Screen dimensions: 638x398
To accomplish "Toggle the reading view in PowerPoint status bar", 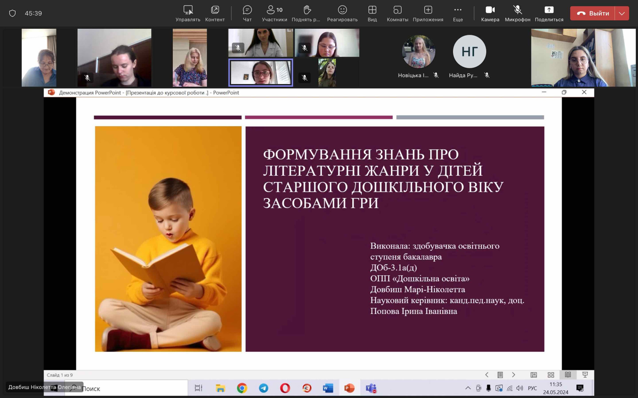I will point(568,375).
